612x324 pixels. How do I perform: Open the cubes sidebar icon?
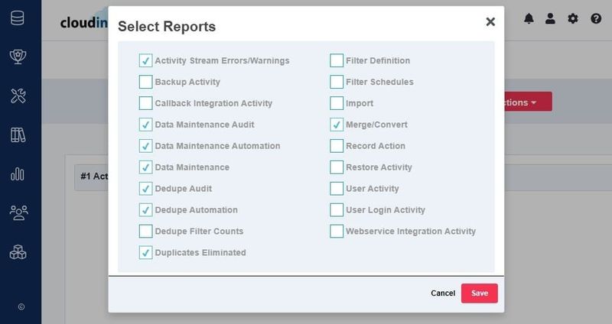point(18,252)
